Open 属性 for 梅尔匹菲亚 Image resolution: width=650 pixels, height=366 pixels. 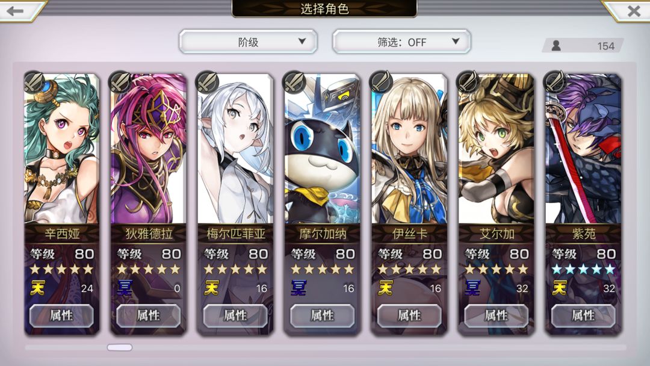point(235,316)
